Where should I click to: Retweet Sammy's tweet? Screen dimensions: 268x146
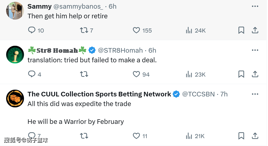(x=84, y=31)
